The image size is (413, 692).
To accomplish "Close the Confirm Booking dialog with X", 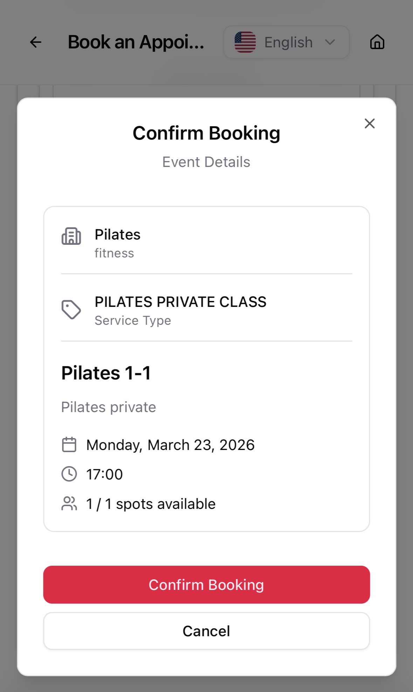I will 370,123.
